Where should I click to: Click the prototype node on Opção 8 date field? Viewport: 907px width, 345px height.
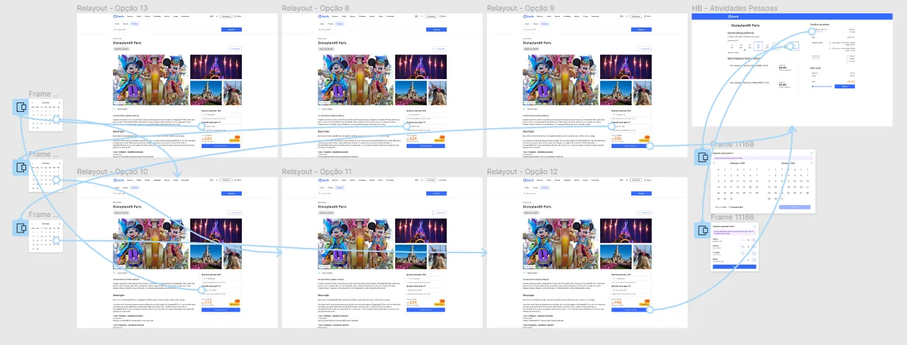click(407, 125)
